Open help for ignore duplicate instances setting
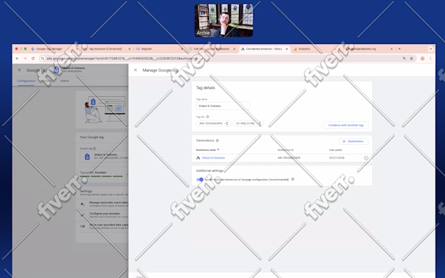This screenshot has width=445, height=278. pyautogui.click(x=293, y=180)
